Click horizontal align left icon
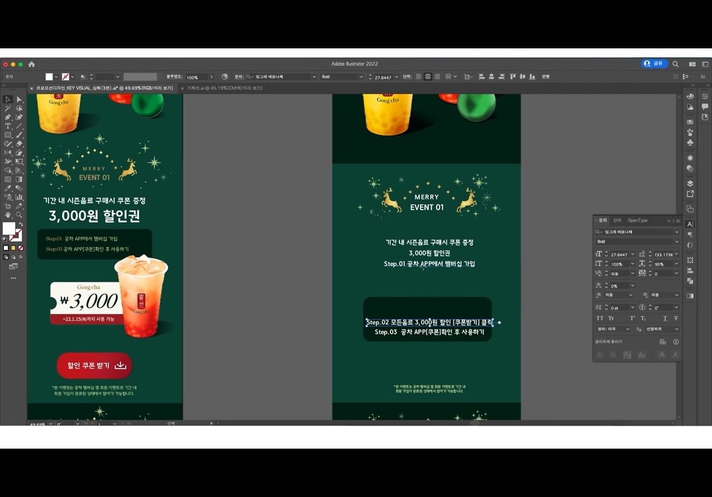 click(482, 77)
